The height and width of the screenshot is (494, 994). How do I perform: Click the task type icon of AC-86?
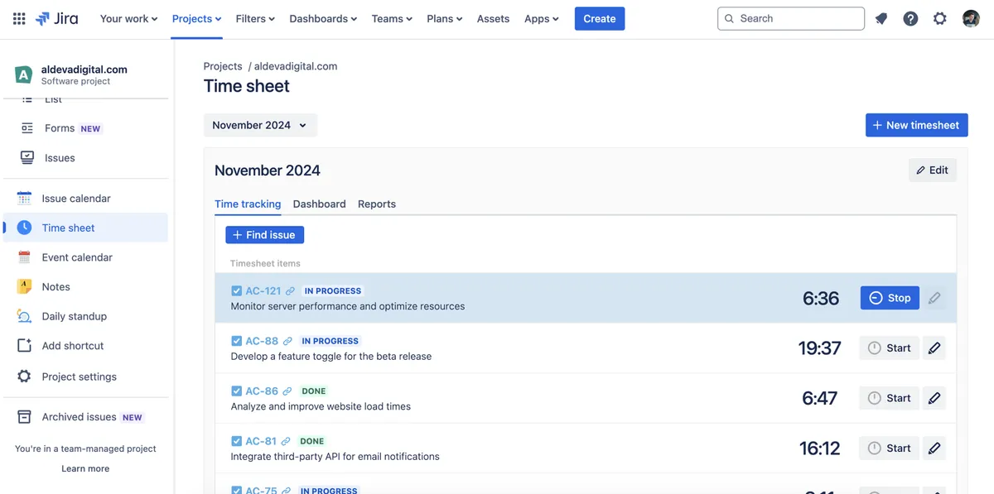point(236,391)
